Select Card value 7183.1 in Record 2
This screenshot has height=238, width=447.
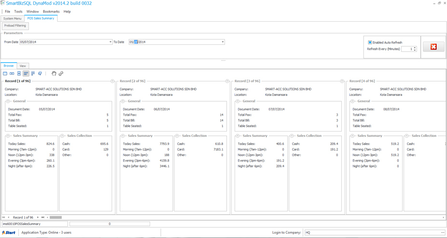[218, 149]
